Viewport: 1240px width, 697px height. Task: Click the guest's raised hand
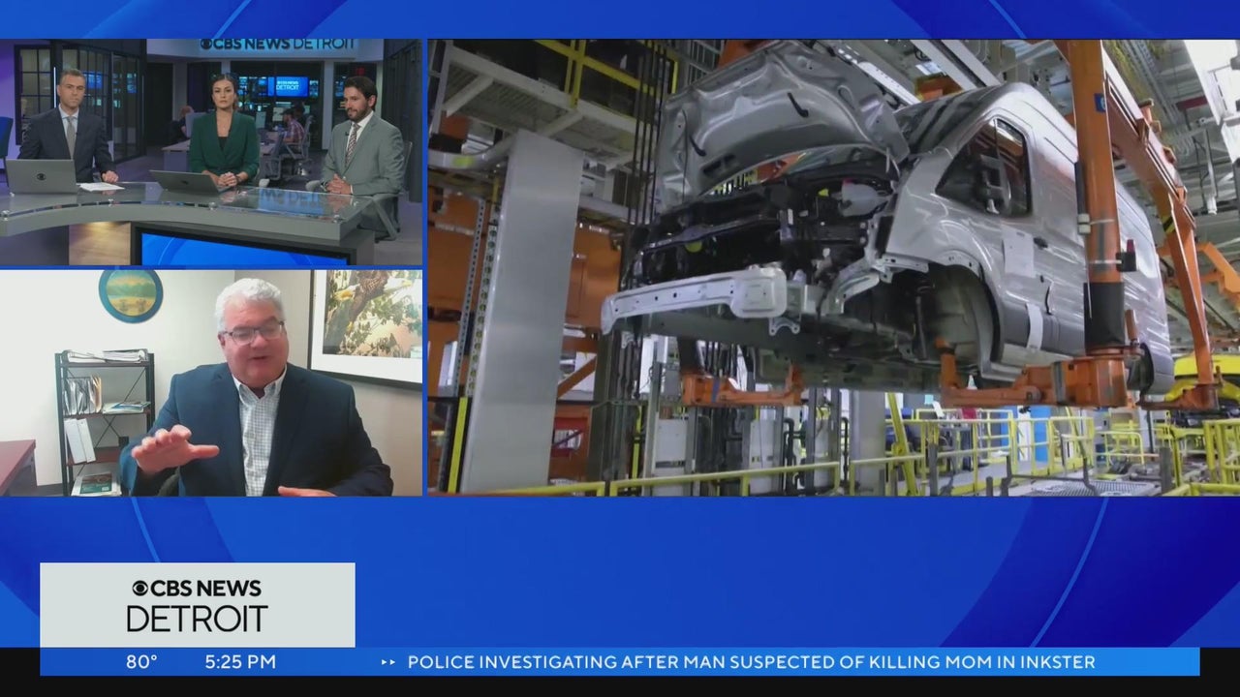click(x=170, y=449)
